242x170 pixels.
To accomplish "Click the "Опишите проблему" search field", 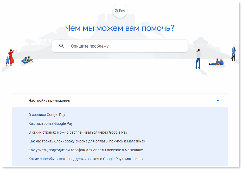I will tap(120, 46).
